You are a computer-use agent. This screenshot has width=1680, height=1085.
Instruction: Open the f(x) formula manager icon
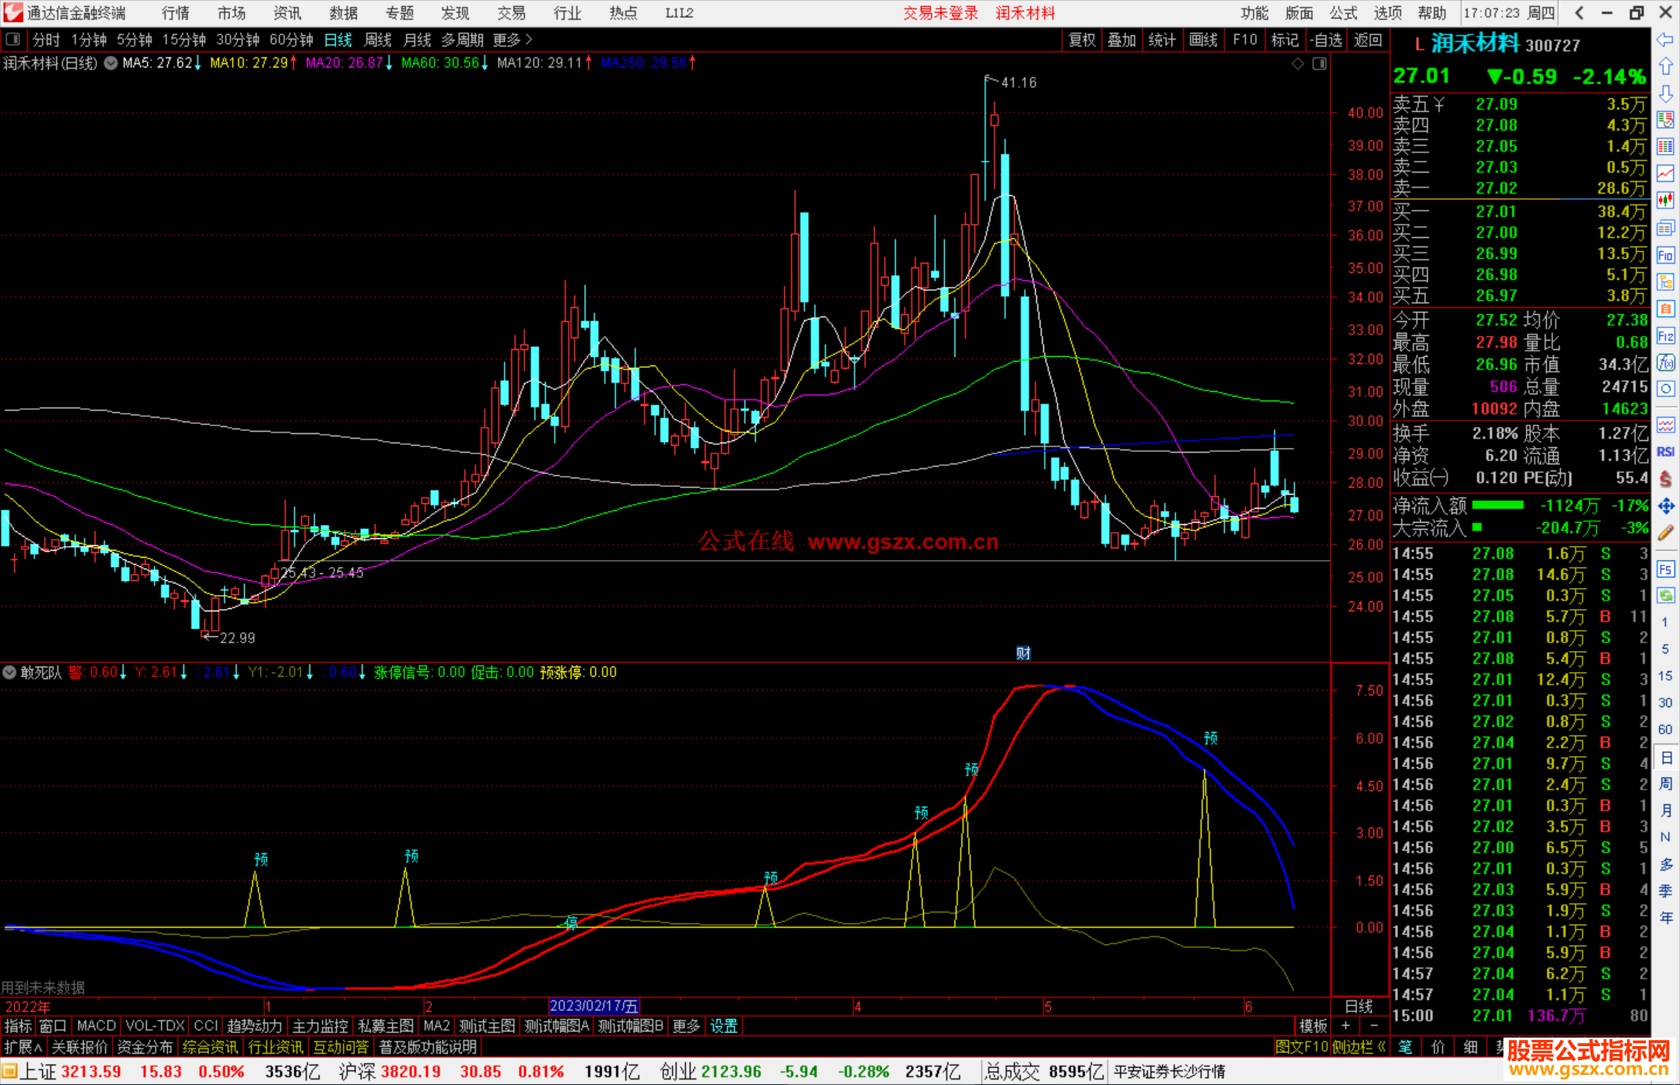click(1665, 362)
